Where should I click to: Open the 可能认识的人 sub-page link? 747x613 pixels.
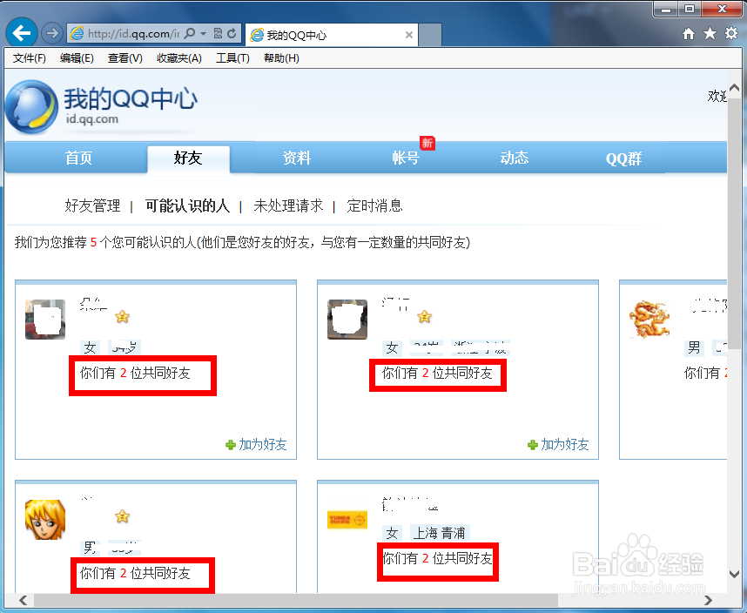pos(187,205)
